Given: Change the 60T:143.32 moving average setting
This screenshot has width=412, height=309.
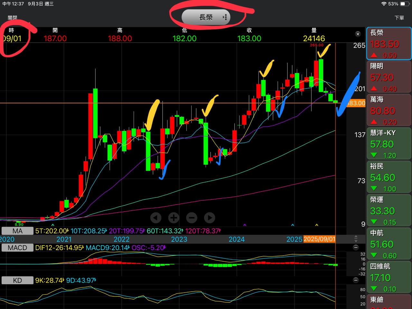Looking at the screenshot, I should (x=165, y=231).
